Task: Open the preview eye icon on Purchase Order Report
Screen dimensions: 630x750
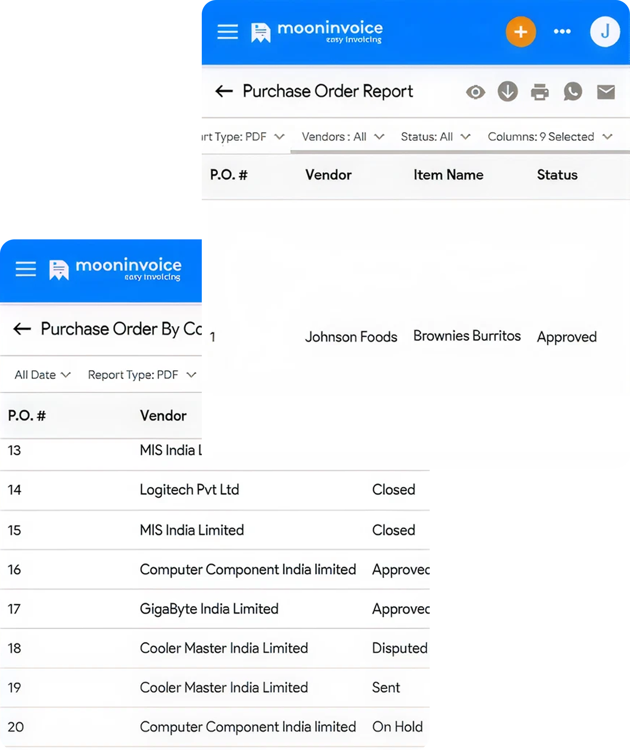Action: (x=476, y=92)
